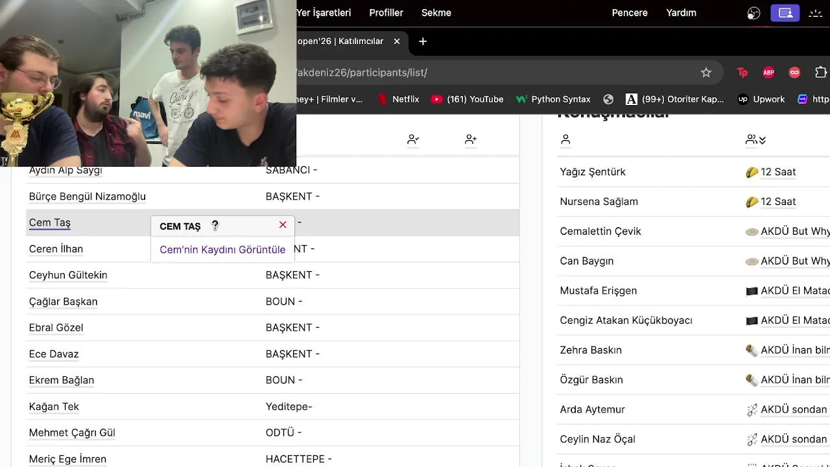The height and width of the screenshot is (467, 830).
Task: Click ODTÜ - in Mehmet Çağrı Gül row
Action: click(283, 433)
